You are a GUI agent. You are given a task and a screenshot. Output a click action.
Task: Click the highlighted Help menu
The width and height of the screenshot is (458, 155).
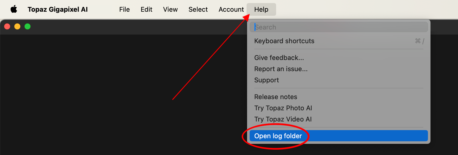click(261, 9)
